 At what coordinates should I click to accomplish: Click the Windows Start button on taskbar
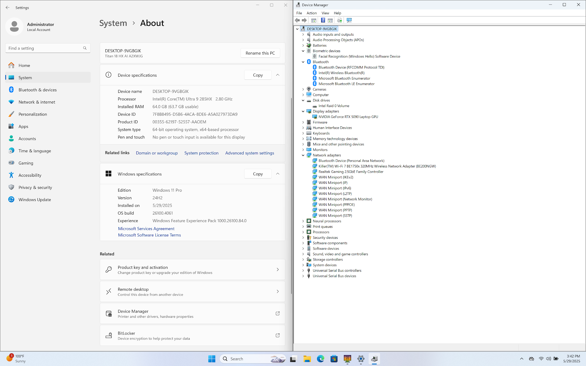tap(212, 359)
